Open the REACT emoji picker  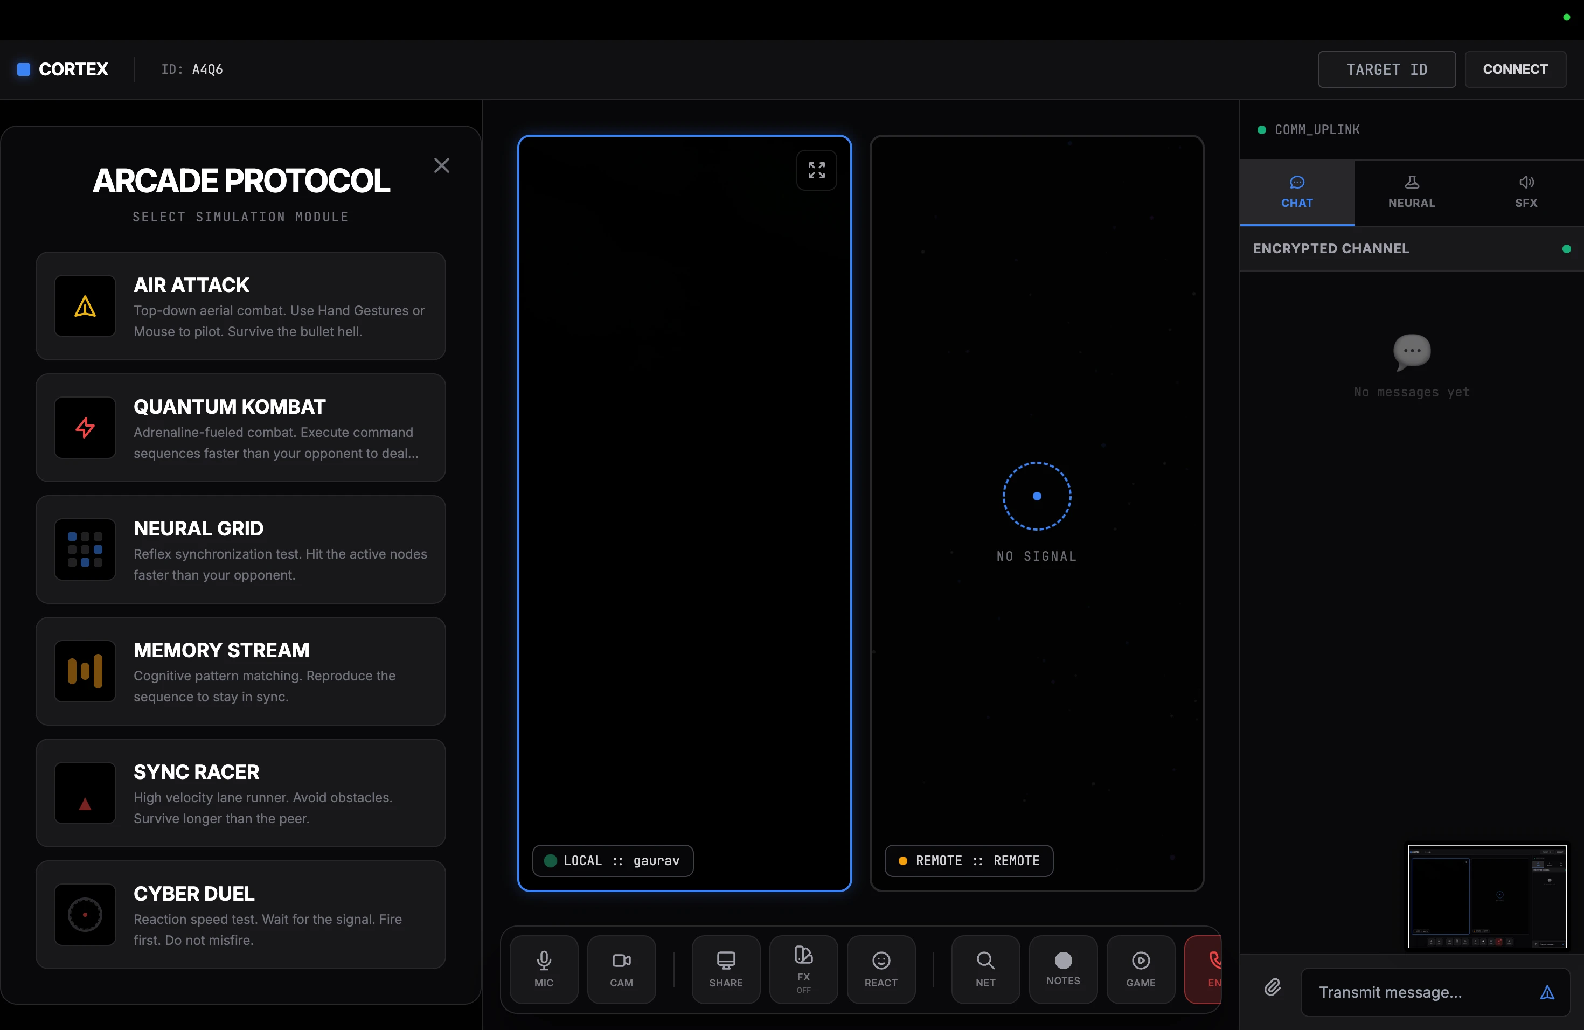(x=880, y=968)
